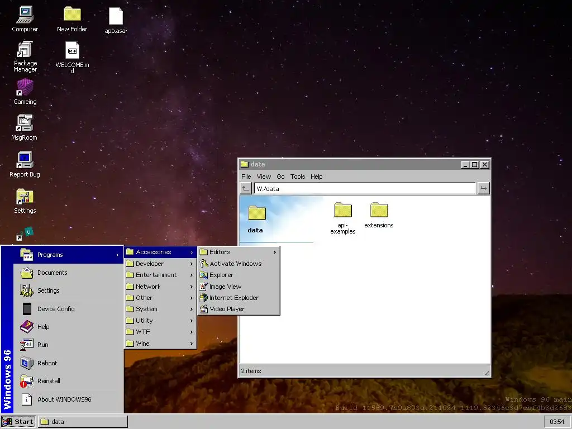Click the up-directory arrow in data window

point(246,189)
